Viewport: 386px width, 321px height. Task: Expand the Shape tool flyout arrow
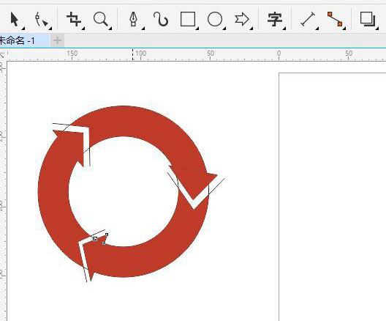click(50, 29)
